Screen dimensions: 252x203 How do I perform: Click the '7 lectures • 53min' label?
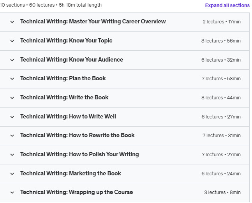coord(221,79)
